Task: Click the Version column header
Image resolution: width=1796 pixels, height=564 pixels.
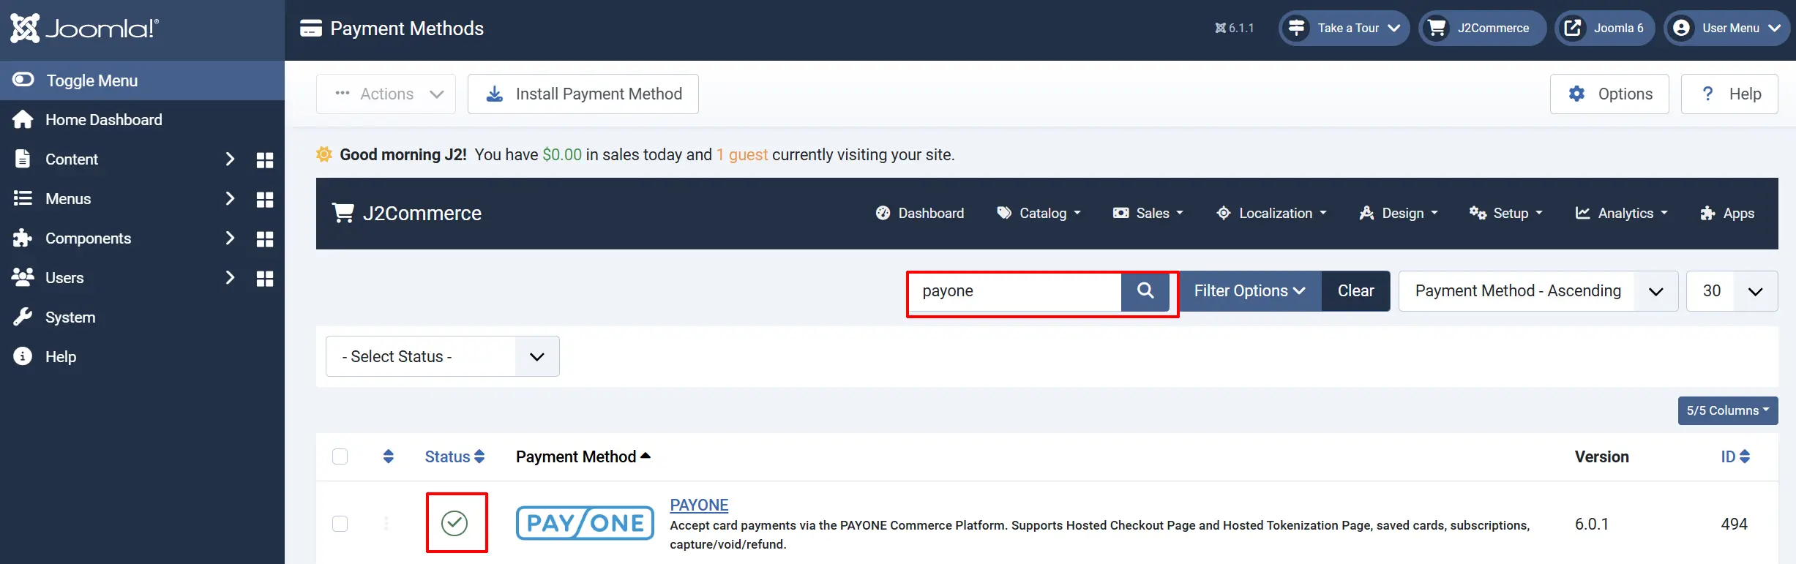Action: click(1602, 456)
